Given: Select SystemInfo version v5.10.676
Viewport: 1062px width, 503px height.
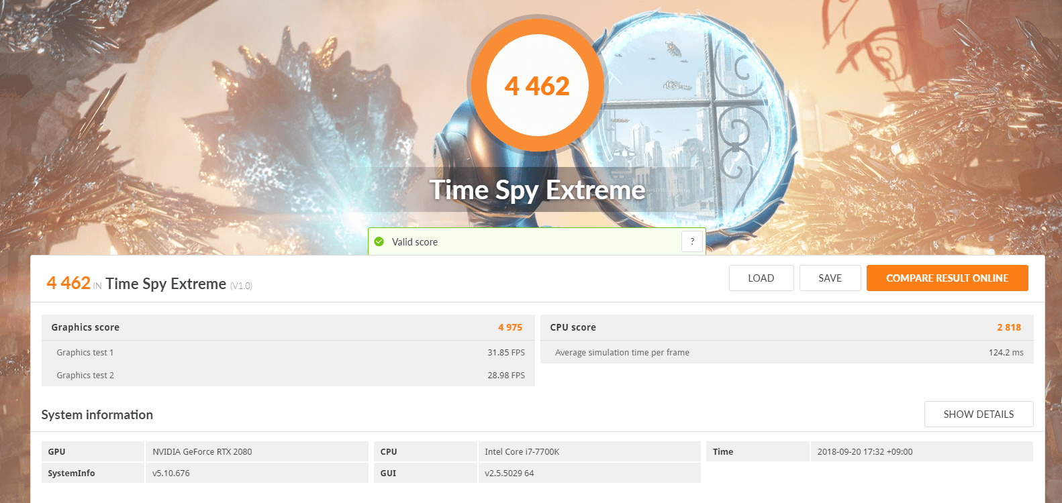Looking at the screenshot, I should pyautogui.click(x=171, y=473).
